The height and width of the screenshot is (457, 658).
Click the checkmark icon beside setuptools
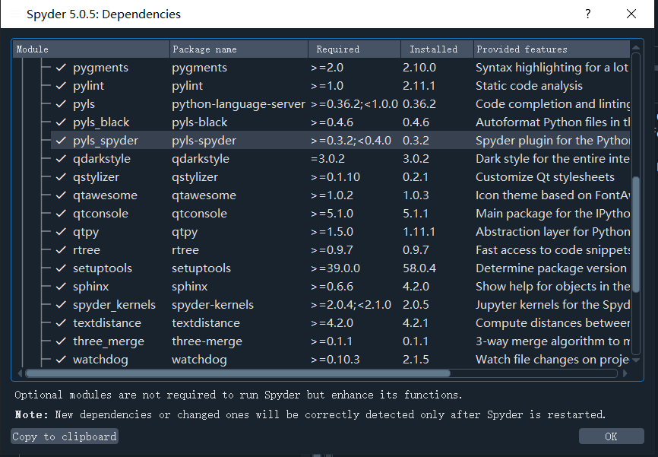tap(62, 268)
